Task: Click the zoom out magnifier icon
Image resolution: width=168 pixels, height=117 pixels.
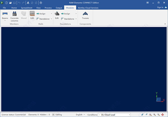Action: (158, 115)
